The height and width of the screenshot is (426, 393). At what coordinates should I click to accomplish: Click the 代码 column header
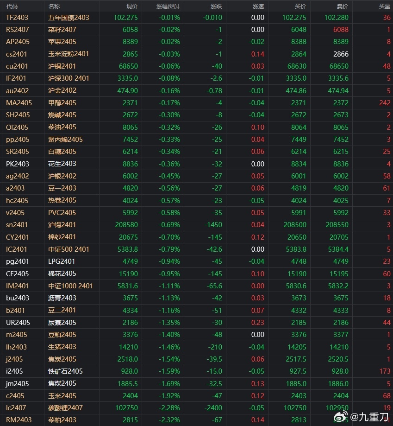coord(12,6)
